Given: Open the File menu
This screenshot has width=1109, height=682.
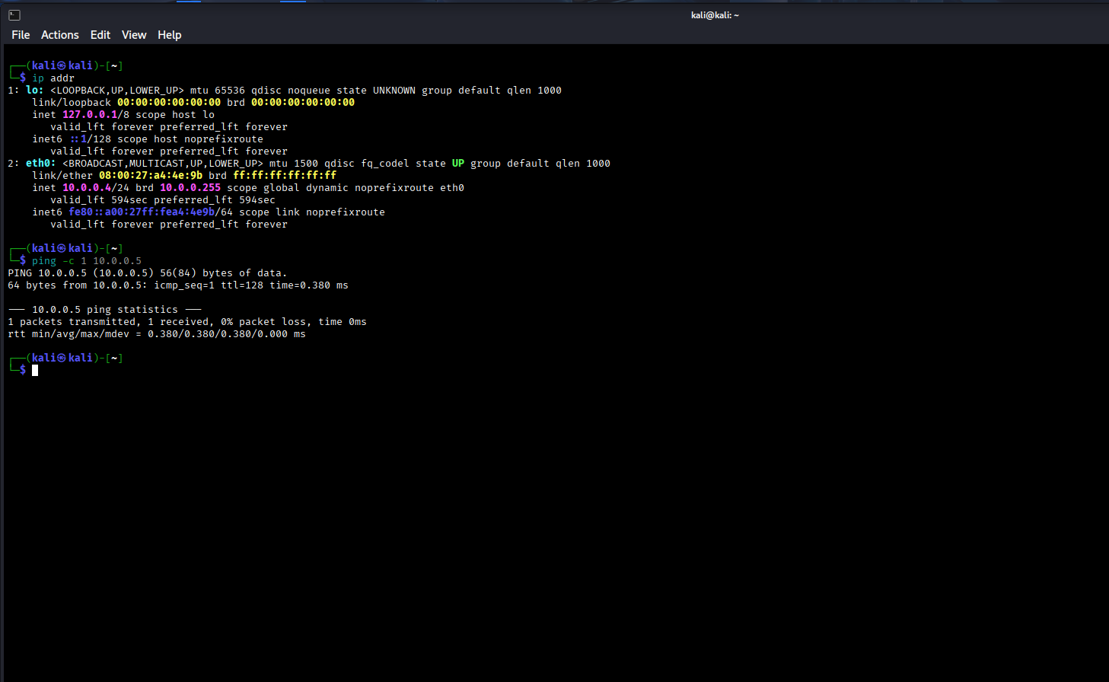Looking at the screenshot, I should click(x=21, y=35).
